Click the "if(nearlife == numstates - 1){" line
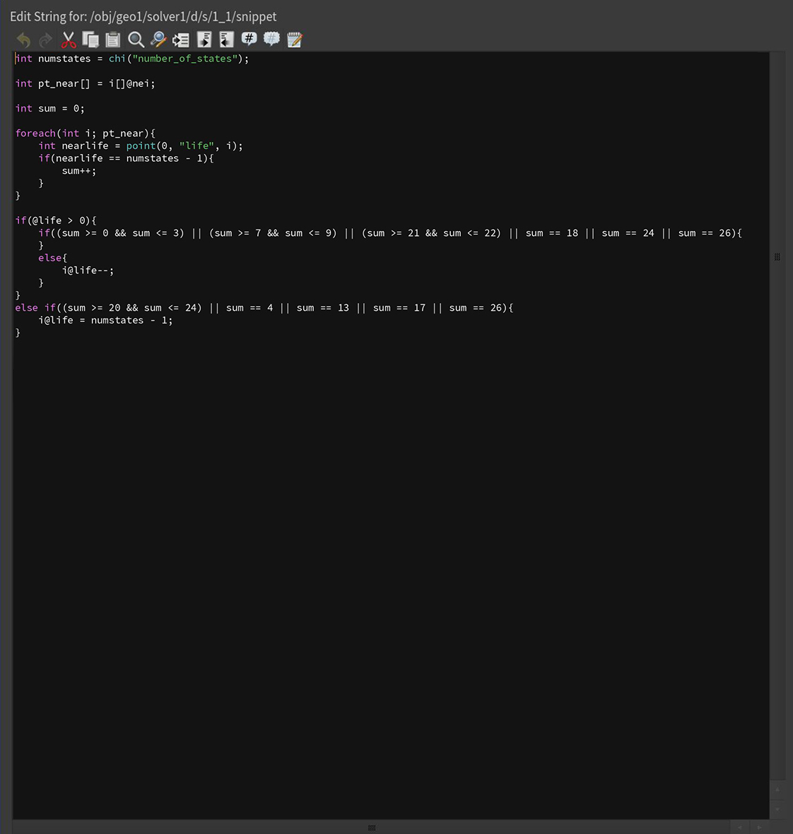The width and height of the screenshot is (793, 834). click(126, 158)
